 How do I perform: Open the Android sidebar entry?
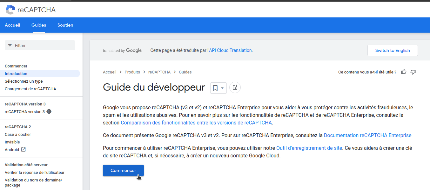(12, 149)
